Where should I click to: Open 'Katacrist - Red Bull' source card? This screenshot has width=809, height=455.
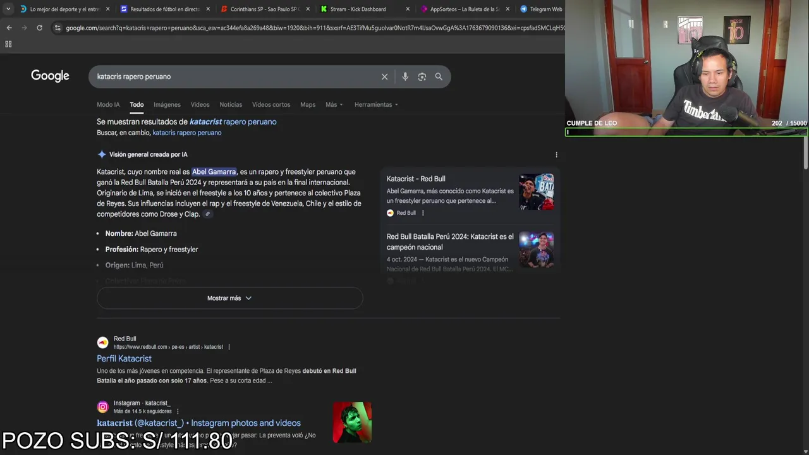pos(416,179)
